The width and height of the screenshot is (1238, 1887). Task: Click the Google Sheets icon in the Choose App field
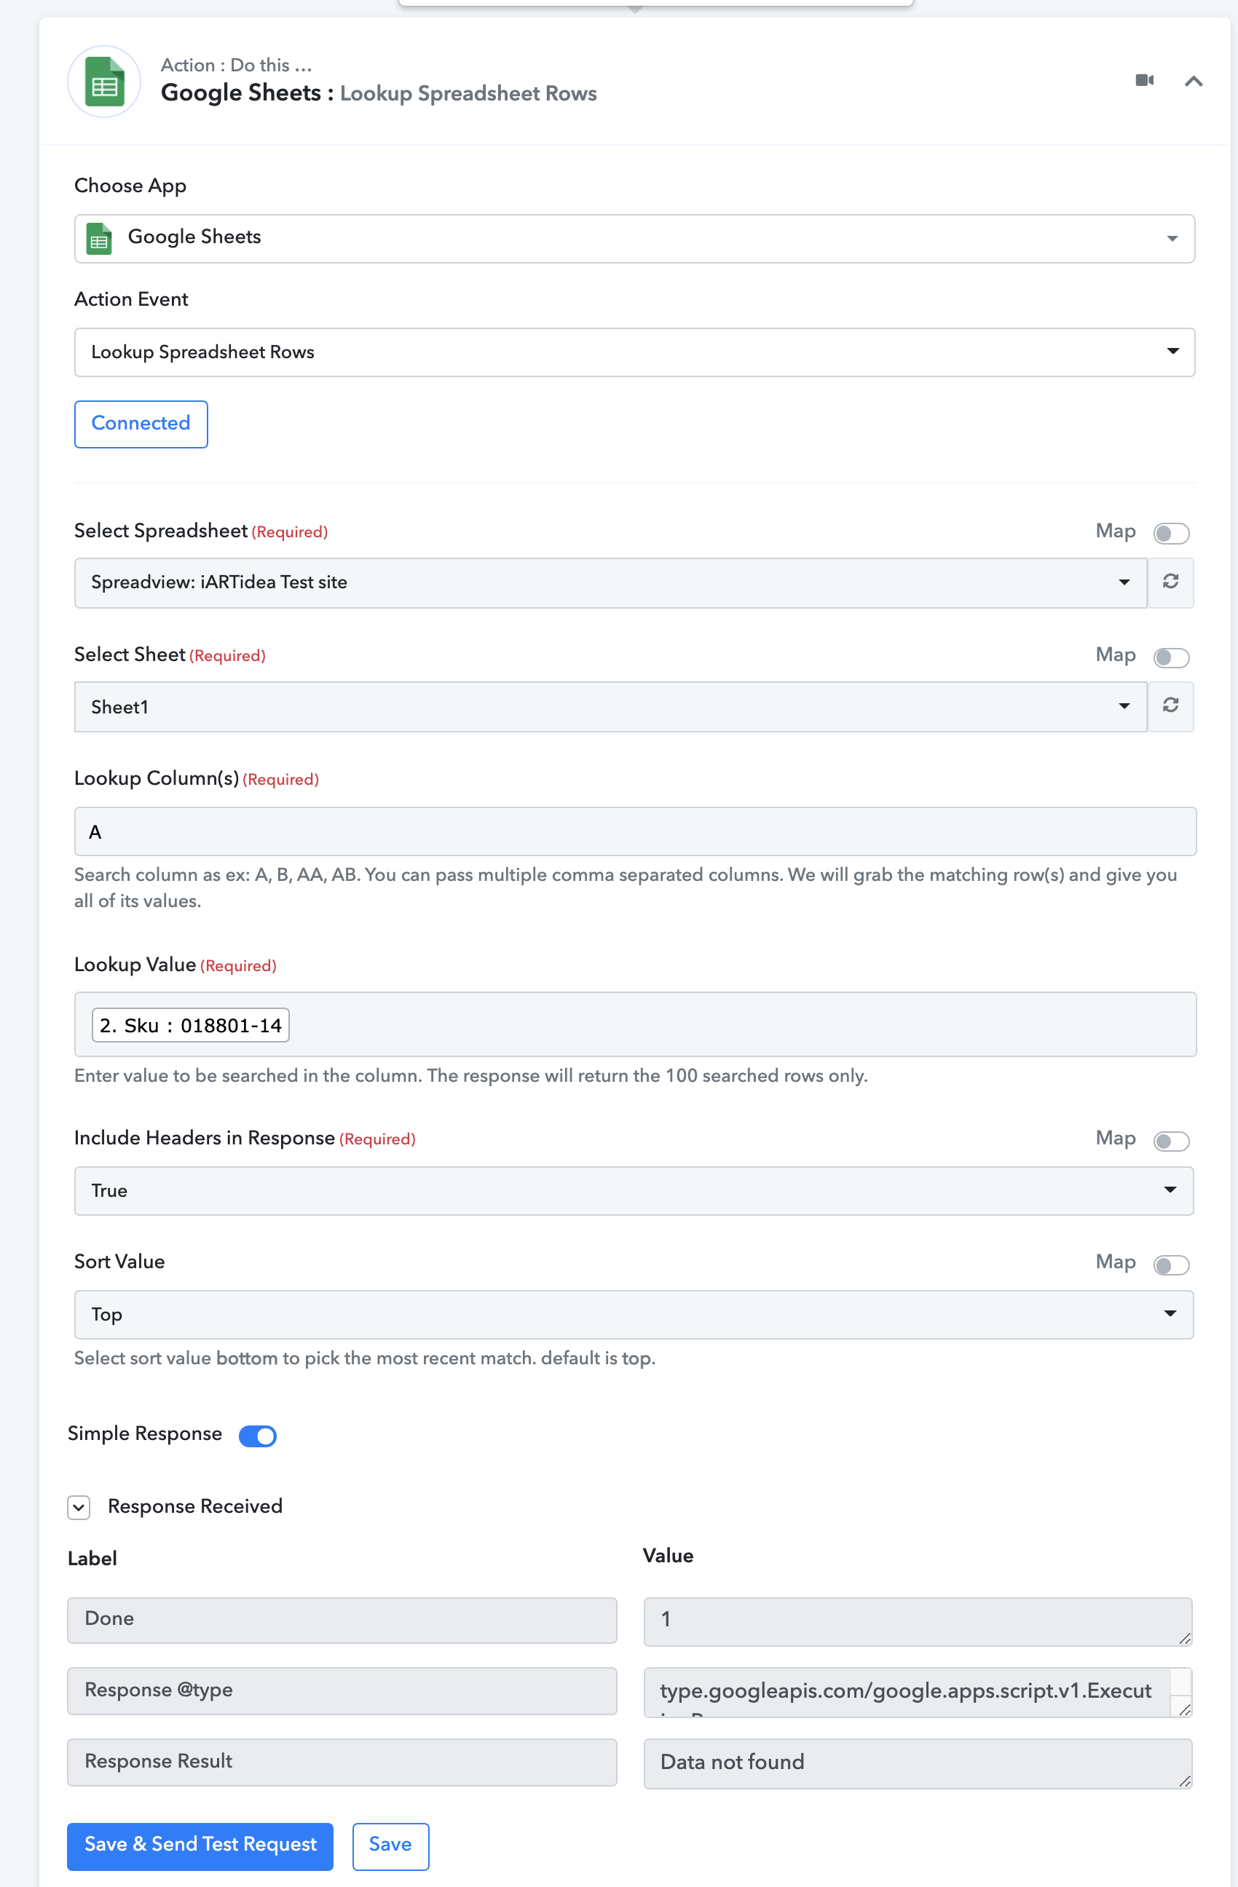click(x=99, y=239)
